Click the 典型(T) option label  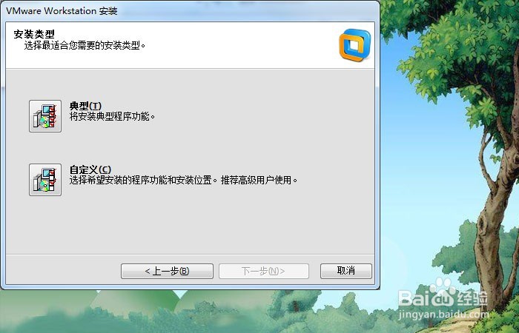(85, 106)
